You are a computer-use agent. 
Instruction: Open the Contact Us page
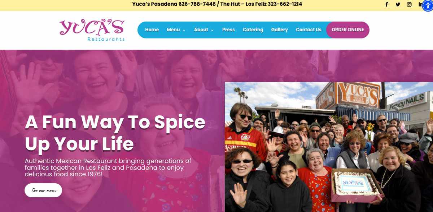(309, 30)
